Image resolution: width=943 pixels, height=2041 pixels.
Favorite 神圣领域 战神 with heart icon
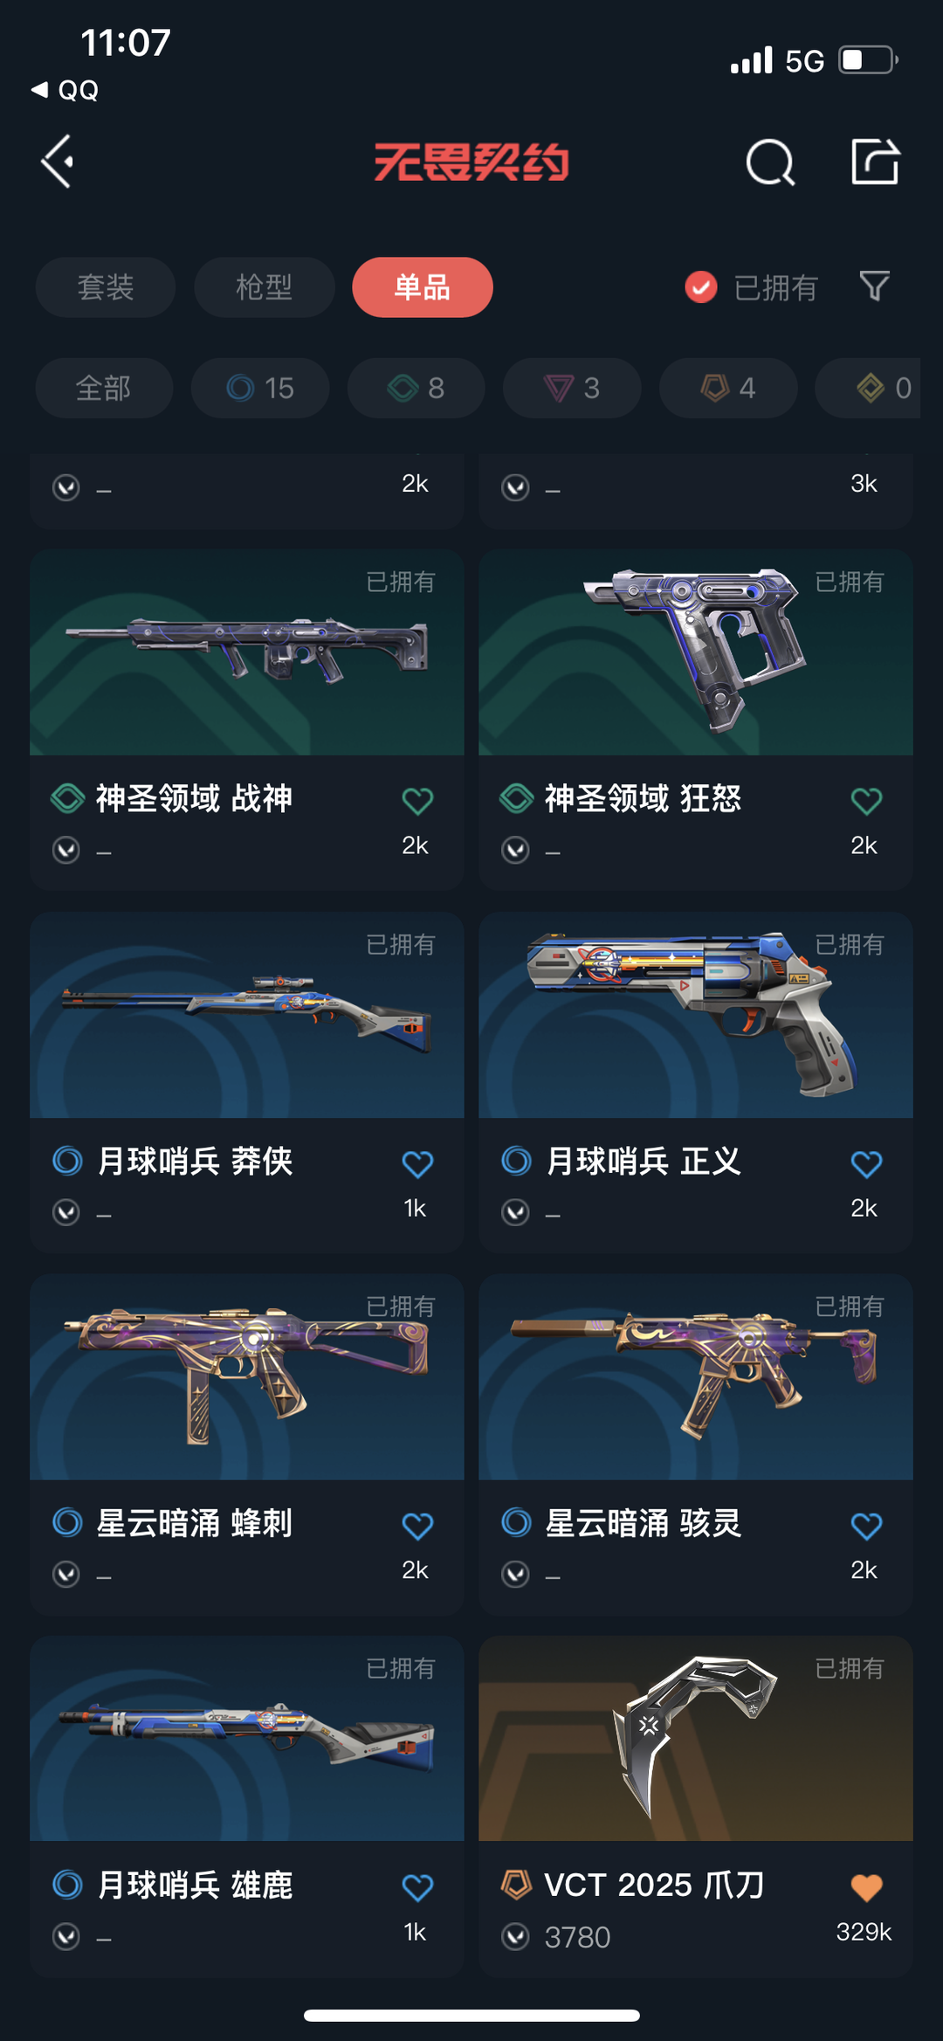click(417, 800)
